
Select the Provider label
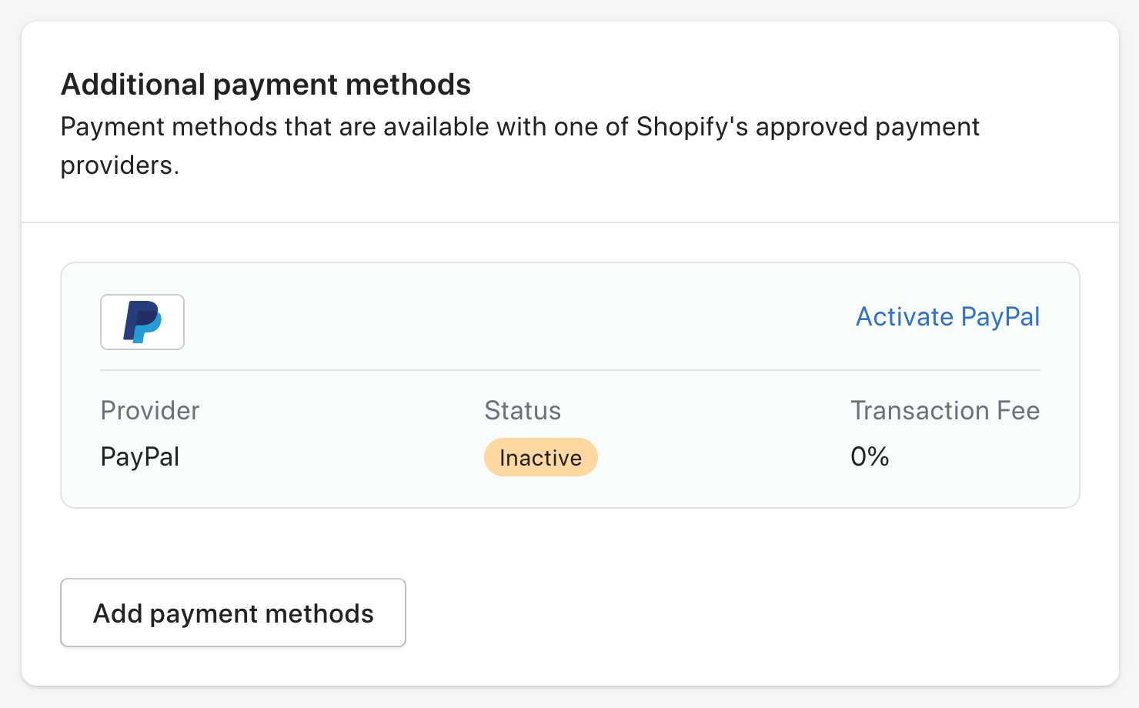149,410
